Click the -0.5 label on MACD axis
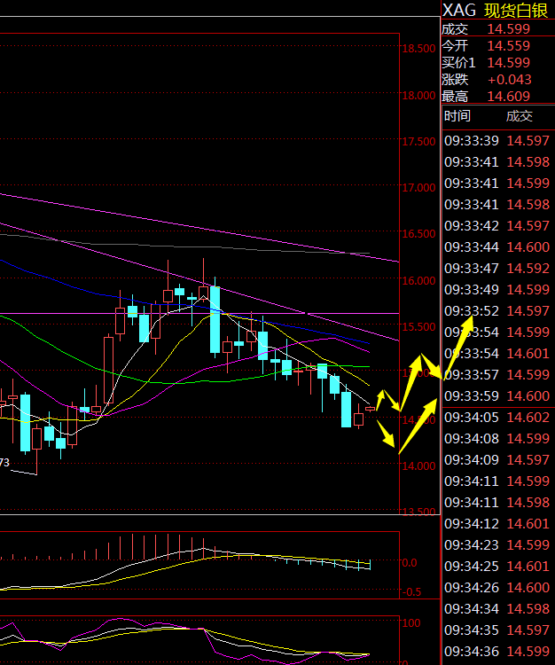Viewport: 555px width, 665px height. (411, 592)
